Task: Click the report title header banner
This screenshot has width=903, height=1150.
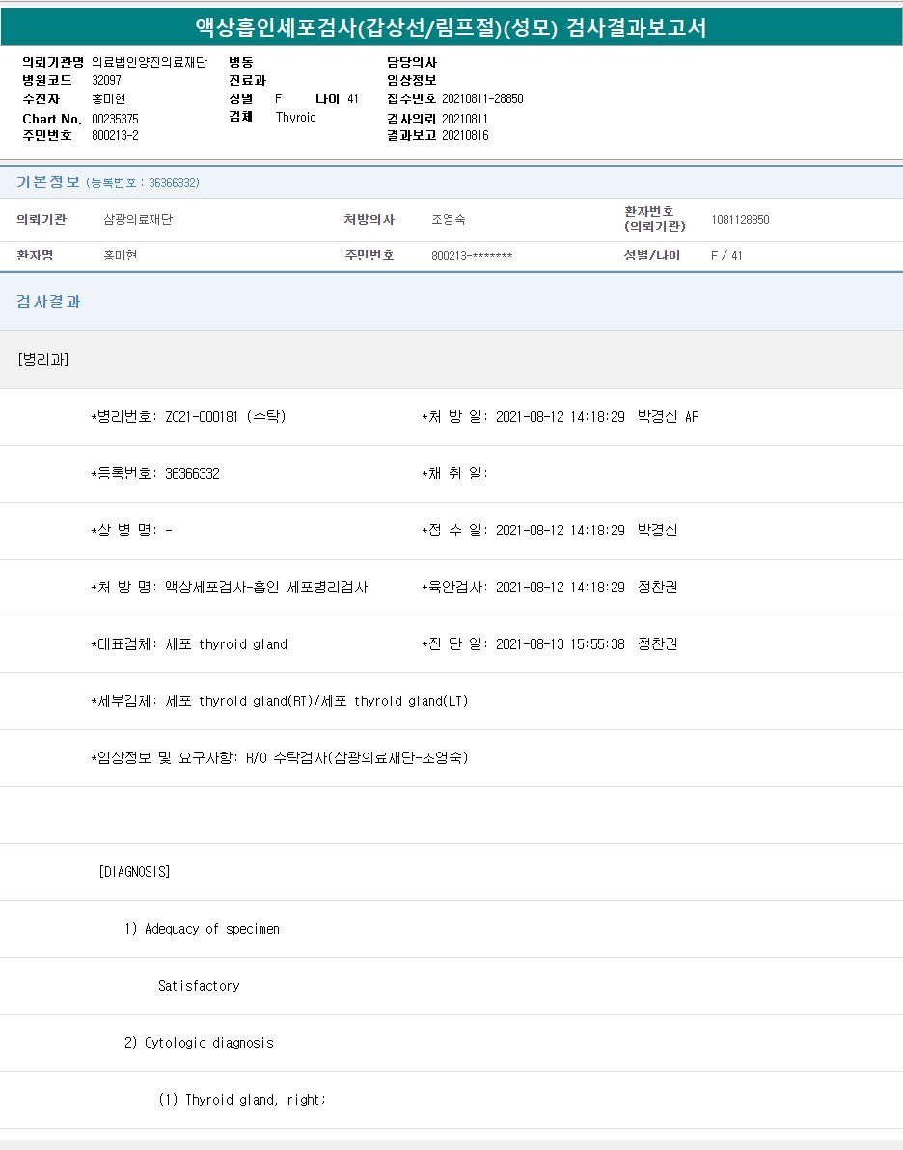Action: pyautogui.click(x=451, y=28)
